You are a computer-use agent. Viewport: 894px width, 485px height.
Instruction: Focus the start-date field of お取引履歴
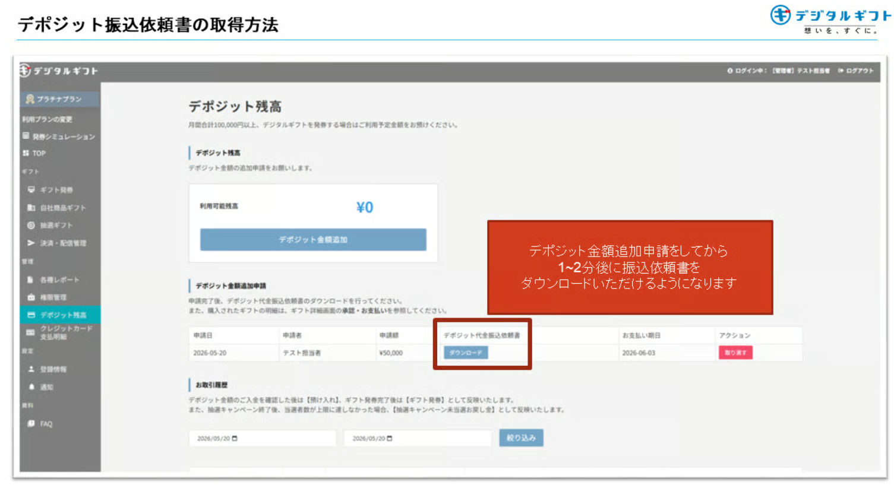point(263,439)
